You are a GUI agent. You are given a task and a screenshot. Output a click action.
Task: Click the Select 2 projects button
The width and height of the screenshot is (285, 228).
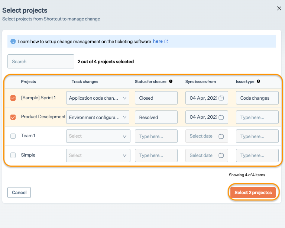click(x=253, y=192)
